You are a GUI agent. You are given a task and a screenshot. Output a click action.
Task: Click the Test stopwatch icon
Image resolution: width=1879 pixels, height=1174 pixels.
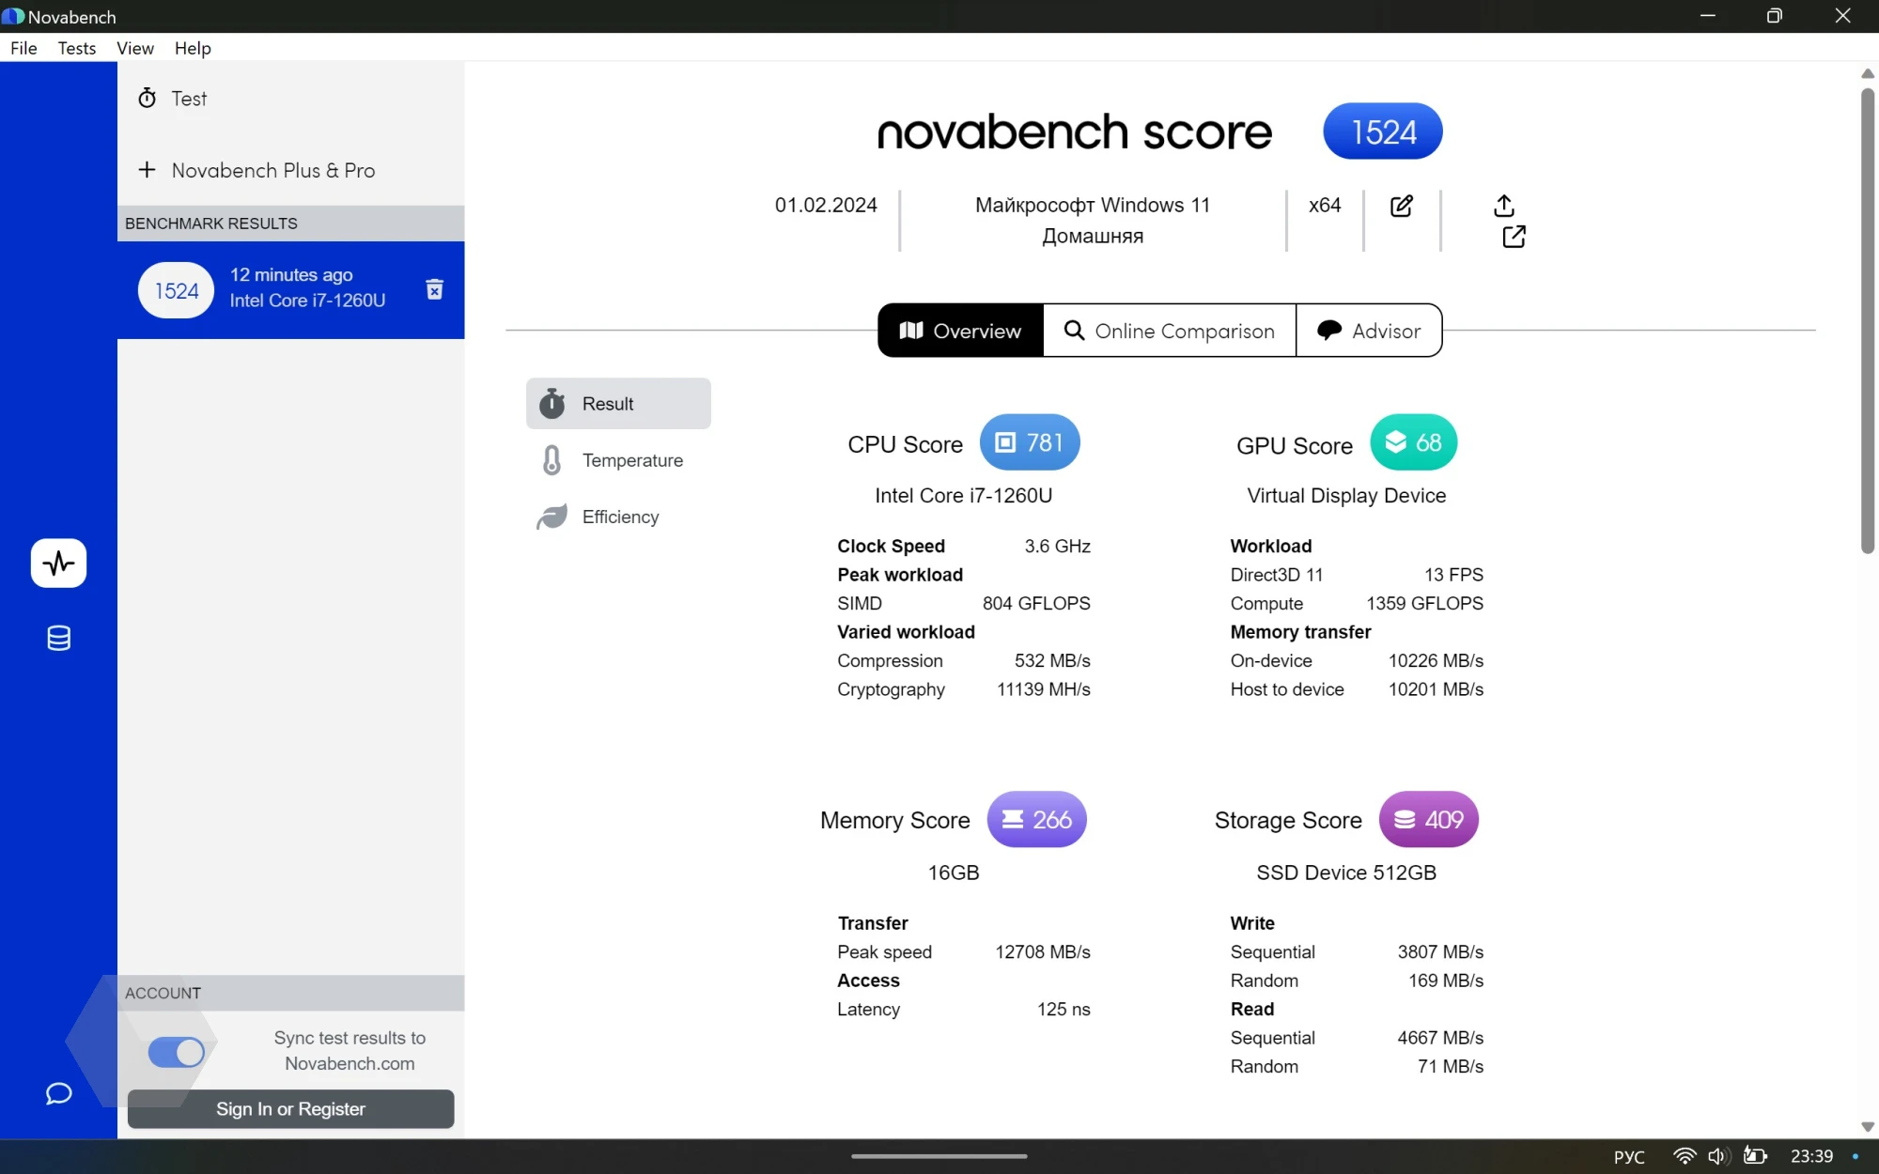pos(148,98)
